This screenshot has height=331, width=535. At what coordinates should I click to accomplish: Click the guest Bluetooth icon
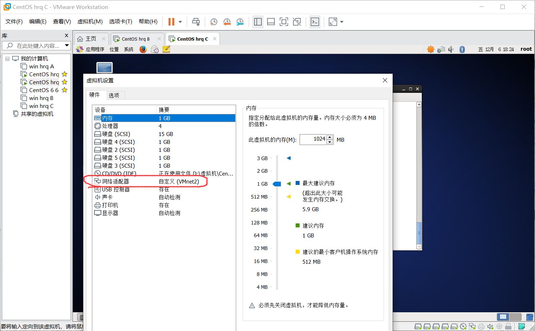tap(462, 49)
